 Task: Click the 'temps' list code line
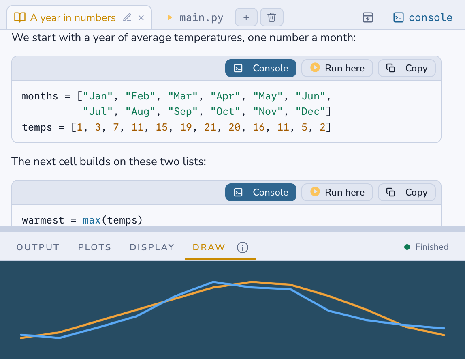coord(177,127)
